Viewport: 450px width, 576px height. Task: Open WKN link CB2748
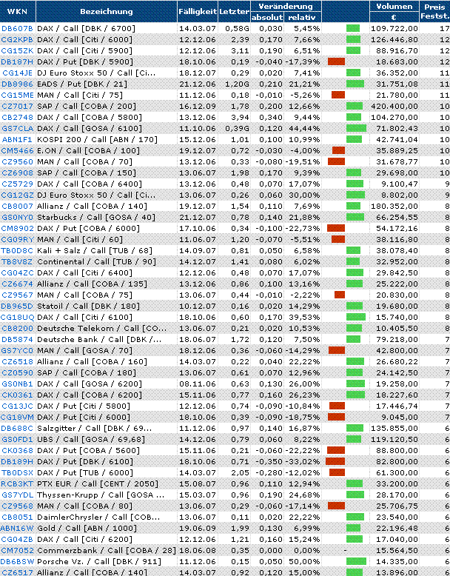tap(17, 117)
